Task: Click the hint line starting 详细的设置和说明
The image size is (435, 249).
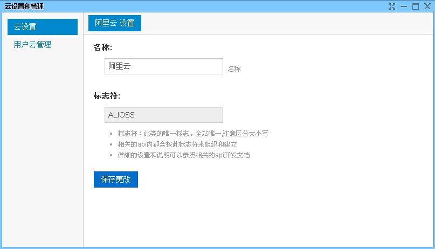Action: [x=184, y=155]
